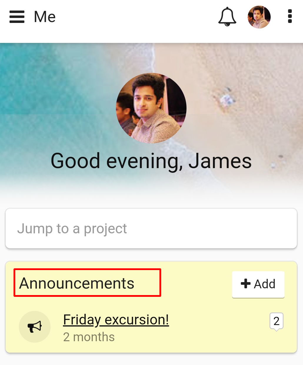Select the large round profile photo
Image resolution: width=303 pixels, height=365 pixels.
pos(151,108)
